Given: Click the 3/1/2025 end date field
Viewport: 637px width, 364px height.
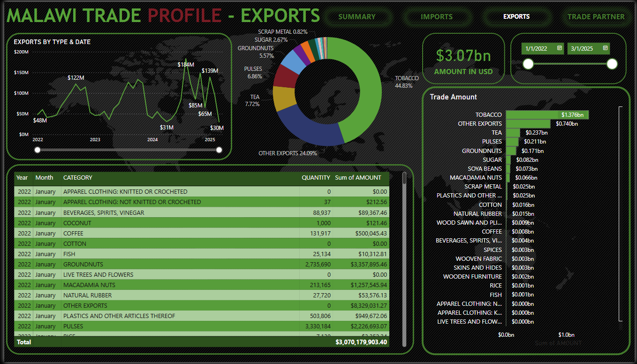Looking at the screenshot, I should click(583, 48).
